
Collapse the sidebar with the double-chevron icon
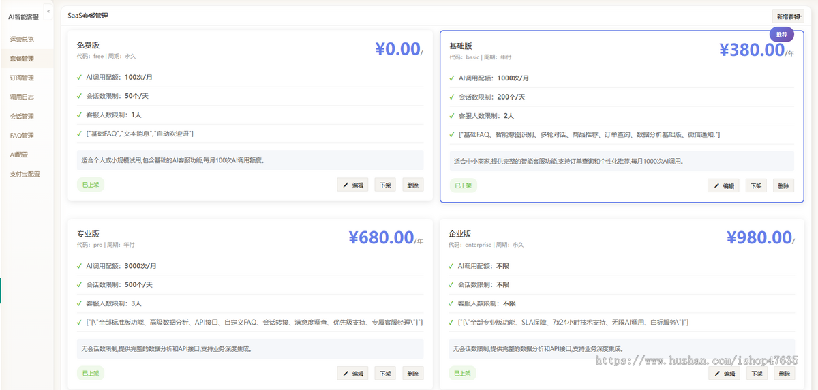click(x=48, y=12)
